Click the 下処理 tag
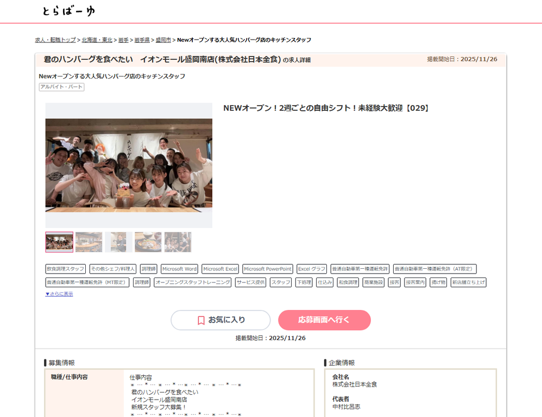The width and height of the screenshot is (542, 417). tap(304, 282)
